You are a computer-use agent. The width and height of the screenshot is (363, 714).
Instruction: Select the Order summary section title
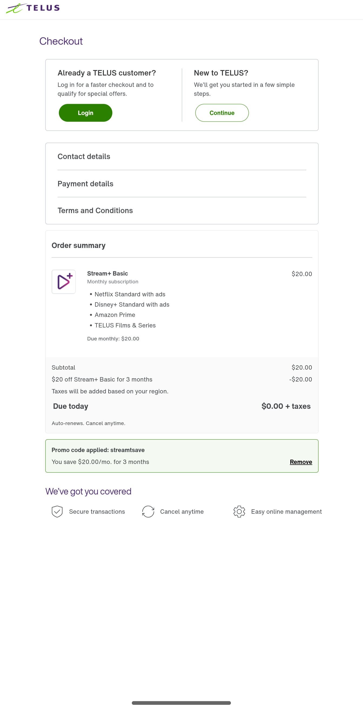78,245
